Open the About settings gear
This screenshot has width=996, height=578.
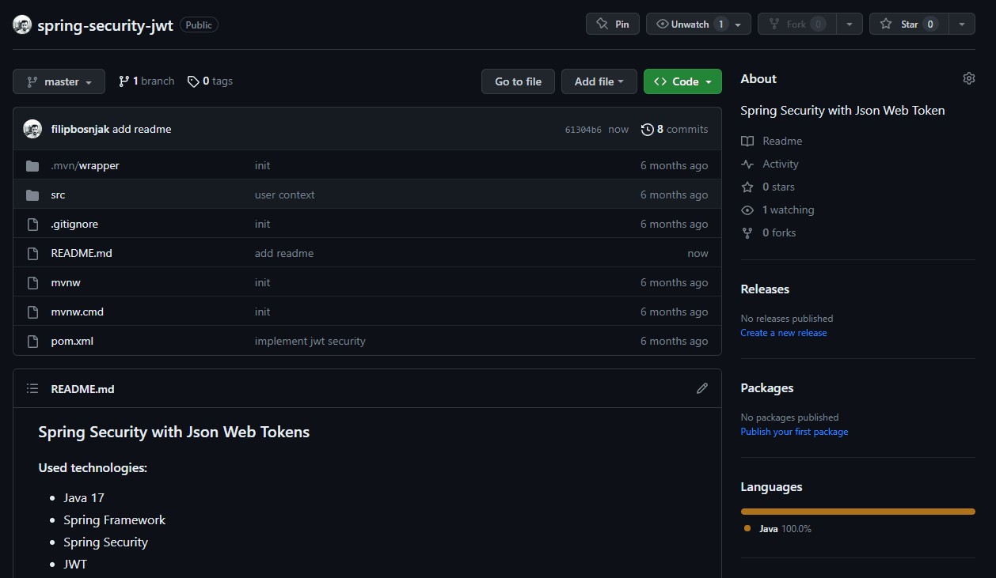click(969, 78)
